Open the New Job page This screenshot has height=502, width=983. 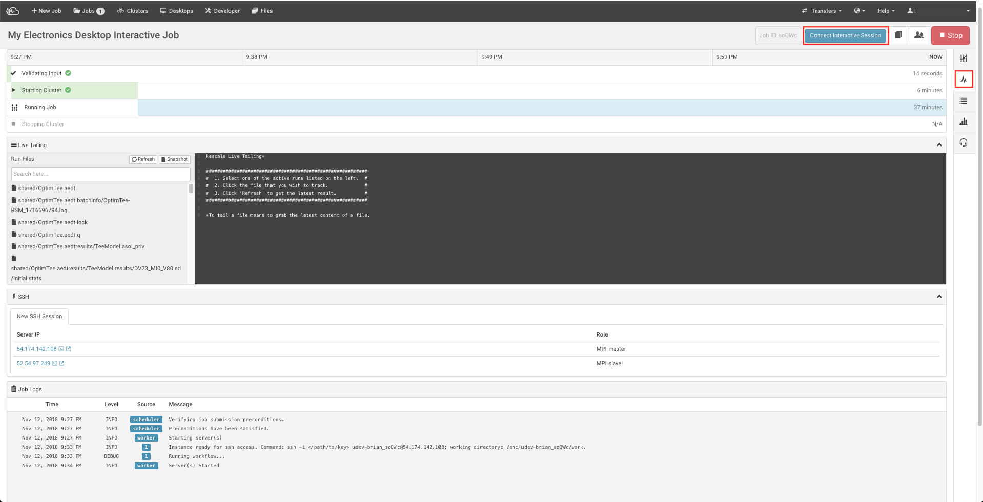click(x=46, y=11)
